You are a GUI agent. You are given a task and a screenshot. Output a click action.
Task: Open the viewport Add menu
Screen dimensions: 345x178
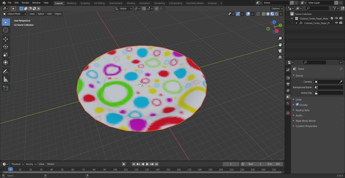tap(49, 14)
